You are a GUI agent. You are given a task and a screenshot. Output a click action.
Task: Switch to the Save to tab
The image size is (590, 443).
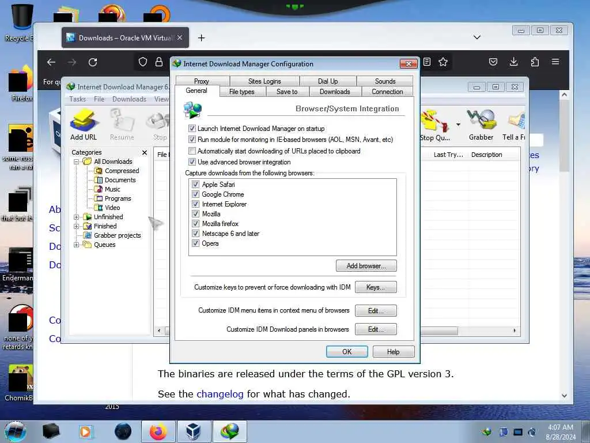coord(287,92)
